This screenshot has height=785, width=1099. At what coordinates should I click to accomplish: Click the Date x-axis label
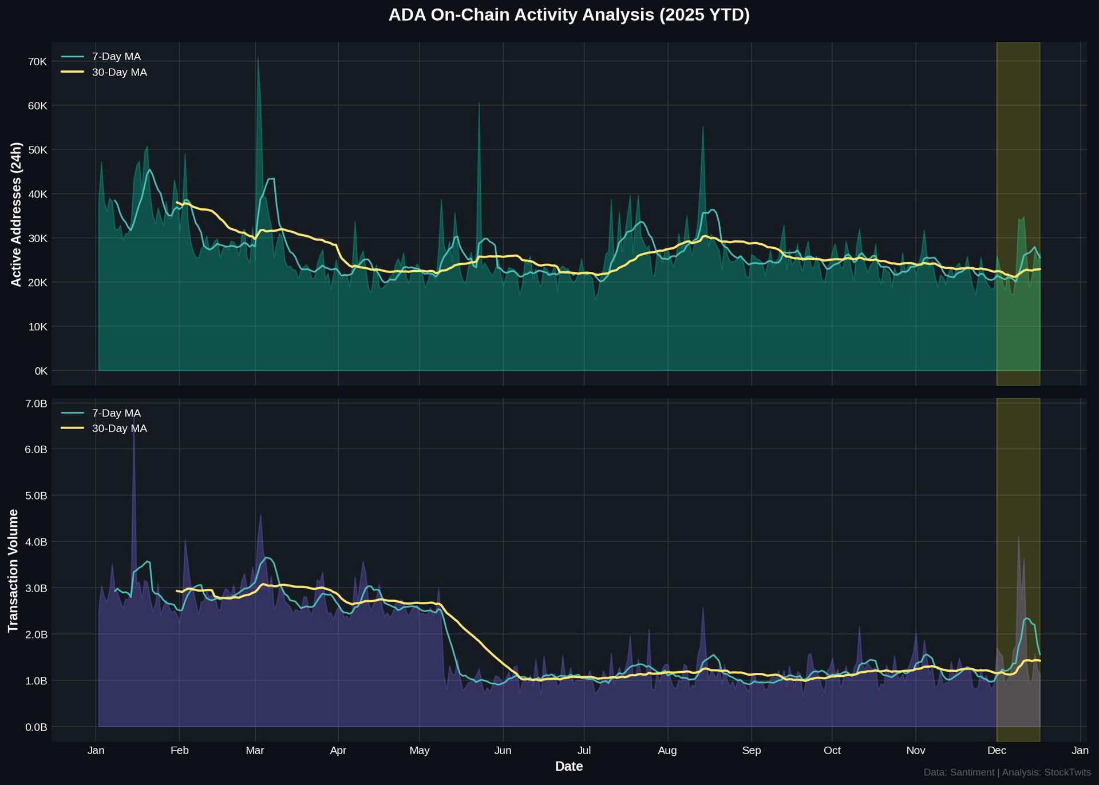tap(568, 767)
